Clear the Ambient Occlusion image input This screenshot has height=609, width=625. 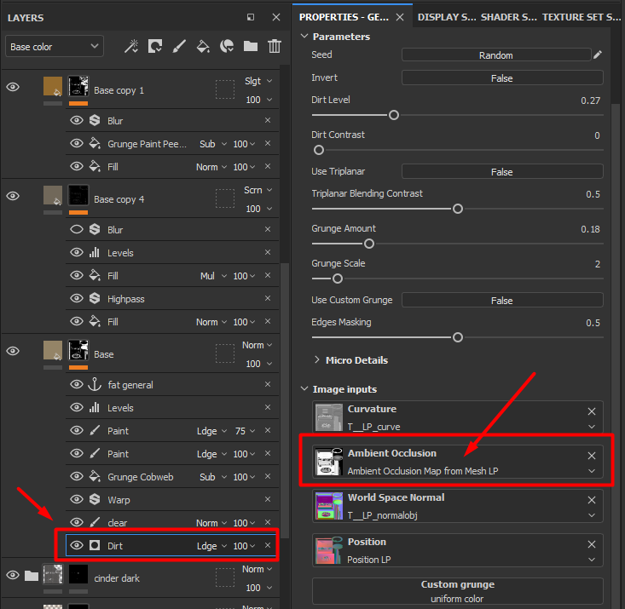(592, 456)
